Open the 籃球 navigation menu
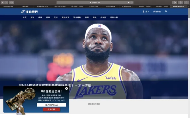The image size is (190, 118). (x=32, y=18)
